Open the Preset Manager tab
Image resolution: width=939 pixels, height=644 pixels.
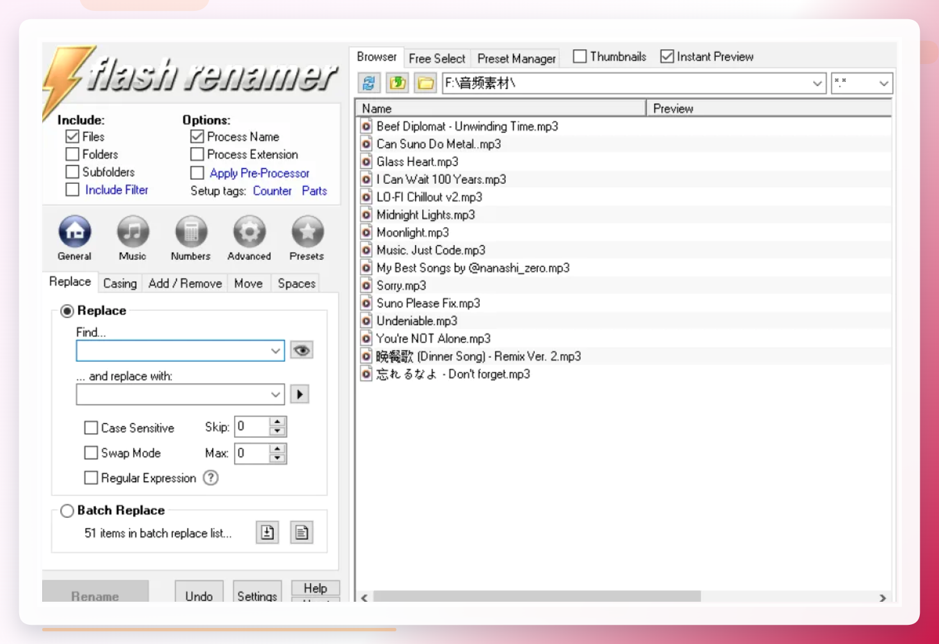tap(516, 58)
